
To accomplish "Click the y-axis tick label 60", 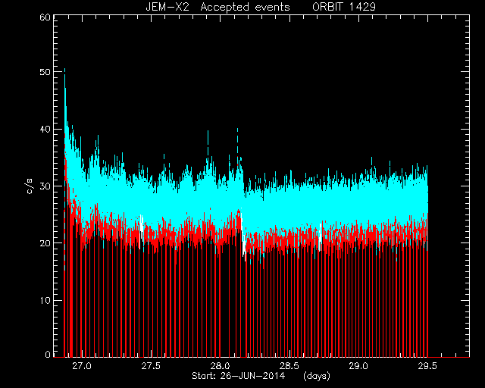I will pyautogui.click(x=45, y=17).
